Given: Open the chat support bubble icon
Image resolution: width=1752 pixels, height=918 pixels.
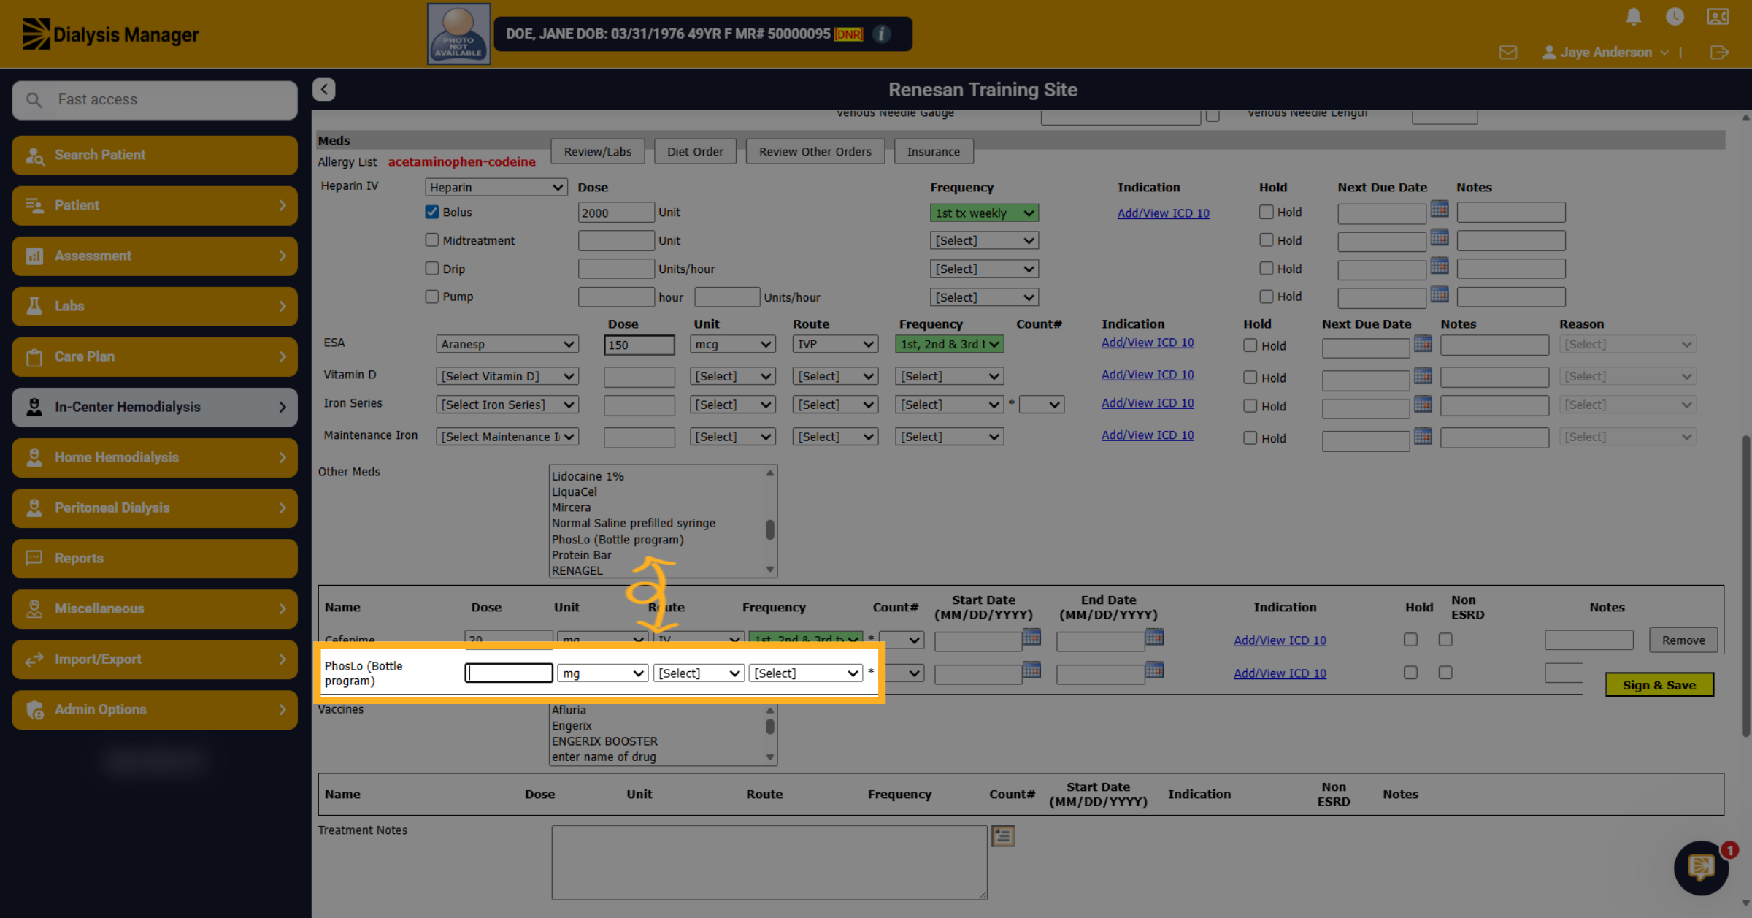Looking at the screenshot, I should click(1701, 867).
